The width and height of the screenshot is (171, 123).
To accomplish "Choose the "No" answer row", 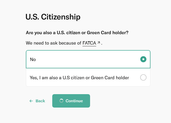I will pos(88,59).
